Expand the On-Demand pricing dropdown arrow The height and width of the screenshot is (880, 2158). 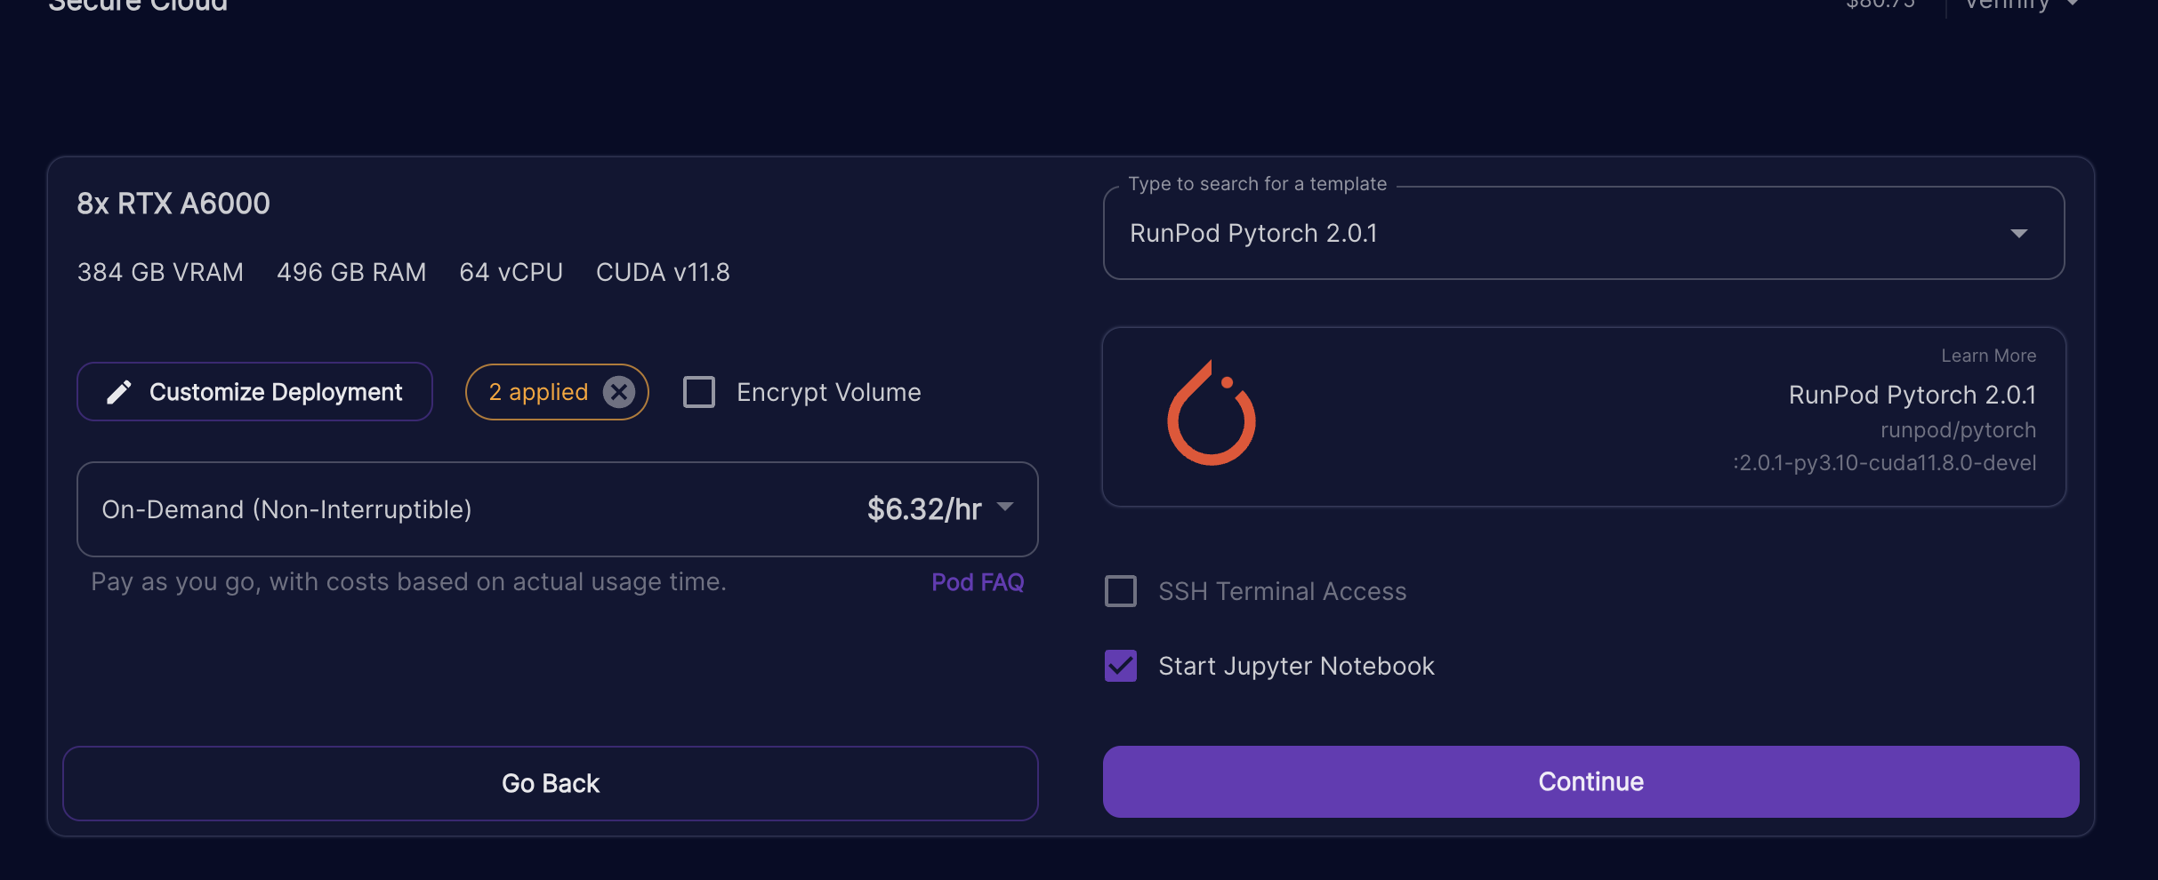pos(1005,507)
